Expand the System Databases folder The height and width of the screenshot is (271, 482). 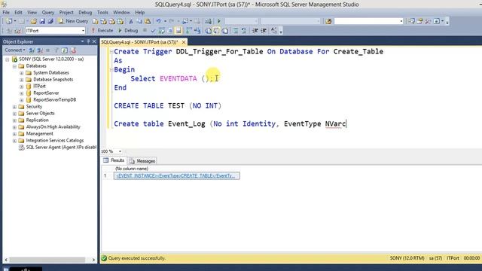22,73
